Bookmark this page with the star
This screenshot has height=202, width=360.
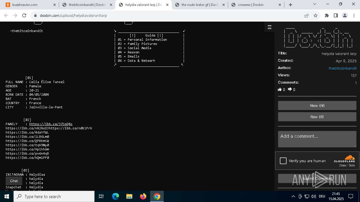pyautogui.click(x=316, y=16)
